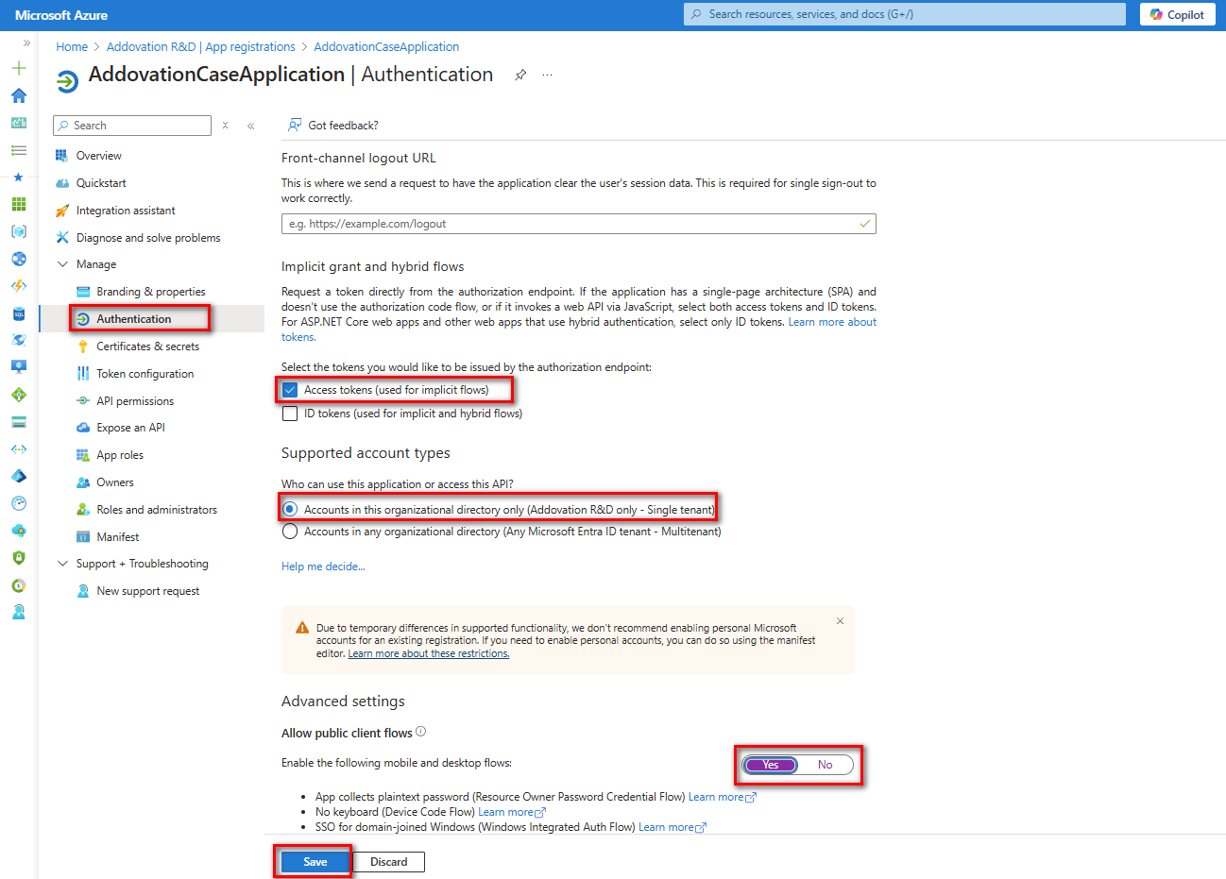Click the Home icon in left rail
1226x879 pixels.
pyautogui.click(x=19, y=95)
